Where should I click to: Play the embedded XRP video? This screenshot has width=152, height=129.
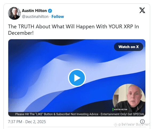coord(77,78)
